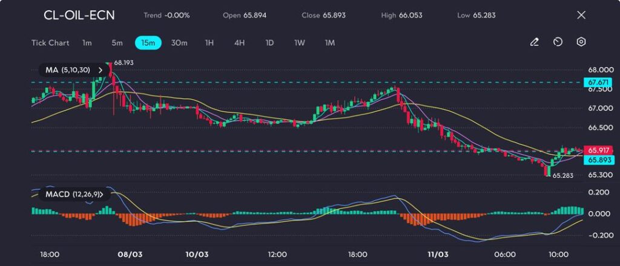This screenshot has width=620, height=266.
Task: Choose the 1D timeframe
Action: pos(269,43)
